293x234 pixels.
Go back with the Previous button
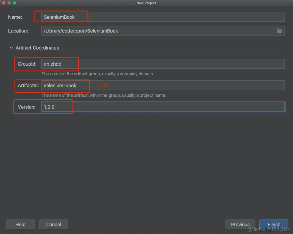[240, 224]
